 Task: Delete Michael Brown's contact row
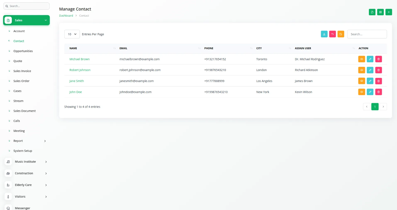click(x=378, y=59)
